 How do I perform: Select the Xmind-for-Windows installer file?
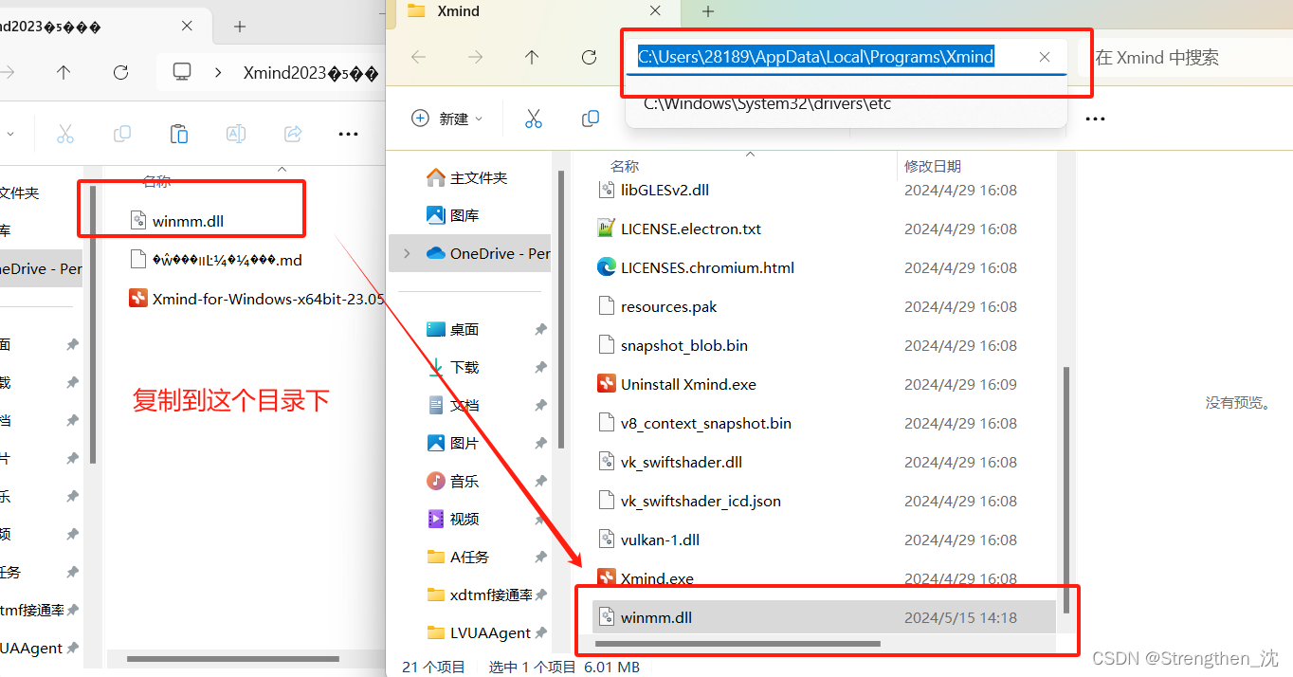(256, 299)
